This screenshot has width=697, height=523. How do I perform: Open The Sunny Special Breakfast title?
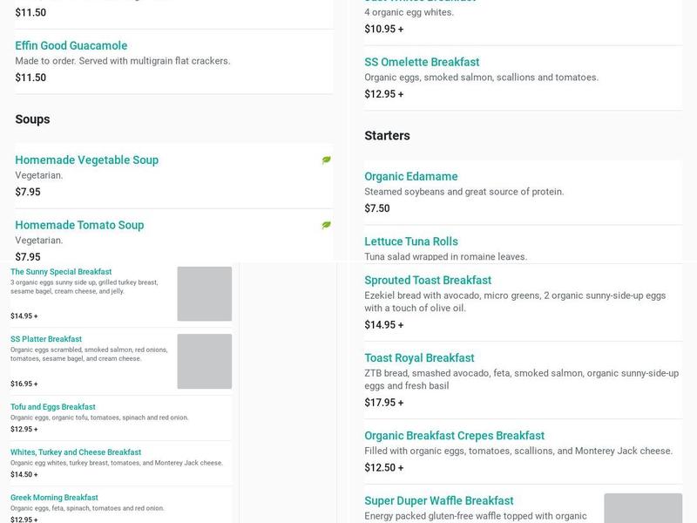click(x=61, y=272)
